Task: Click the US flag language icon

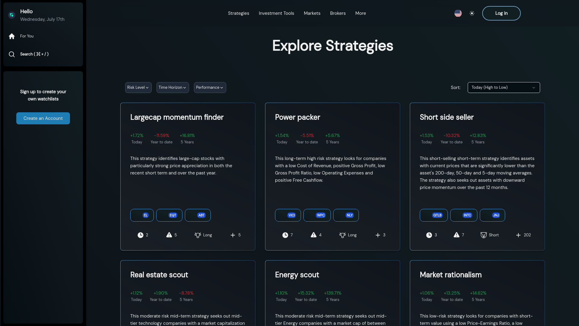Action: point(458,13)
